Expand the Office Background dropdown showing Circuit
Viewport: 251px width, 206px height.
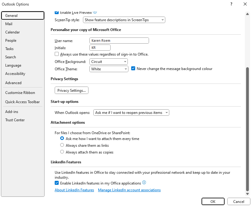click(108, 62)
